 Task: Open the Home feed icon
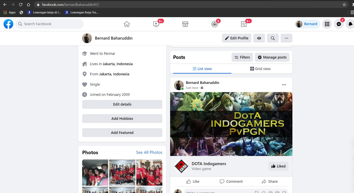point(127,24)
